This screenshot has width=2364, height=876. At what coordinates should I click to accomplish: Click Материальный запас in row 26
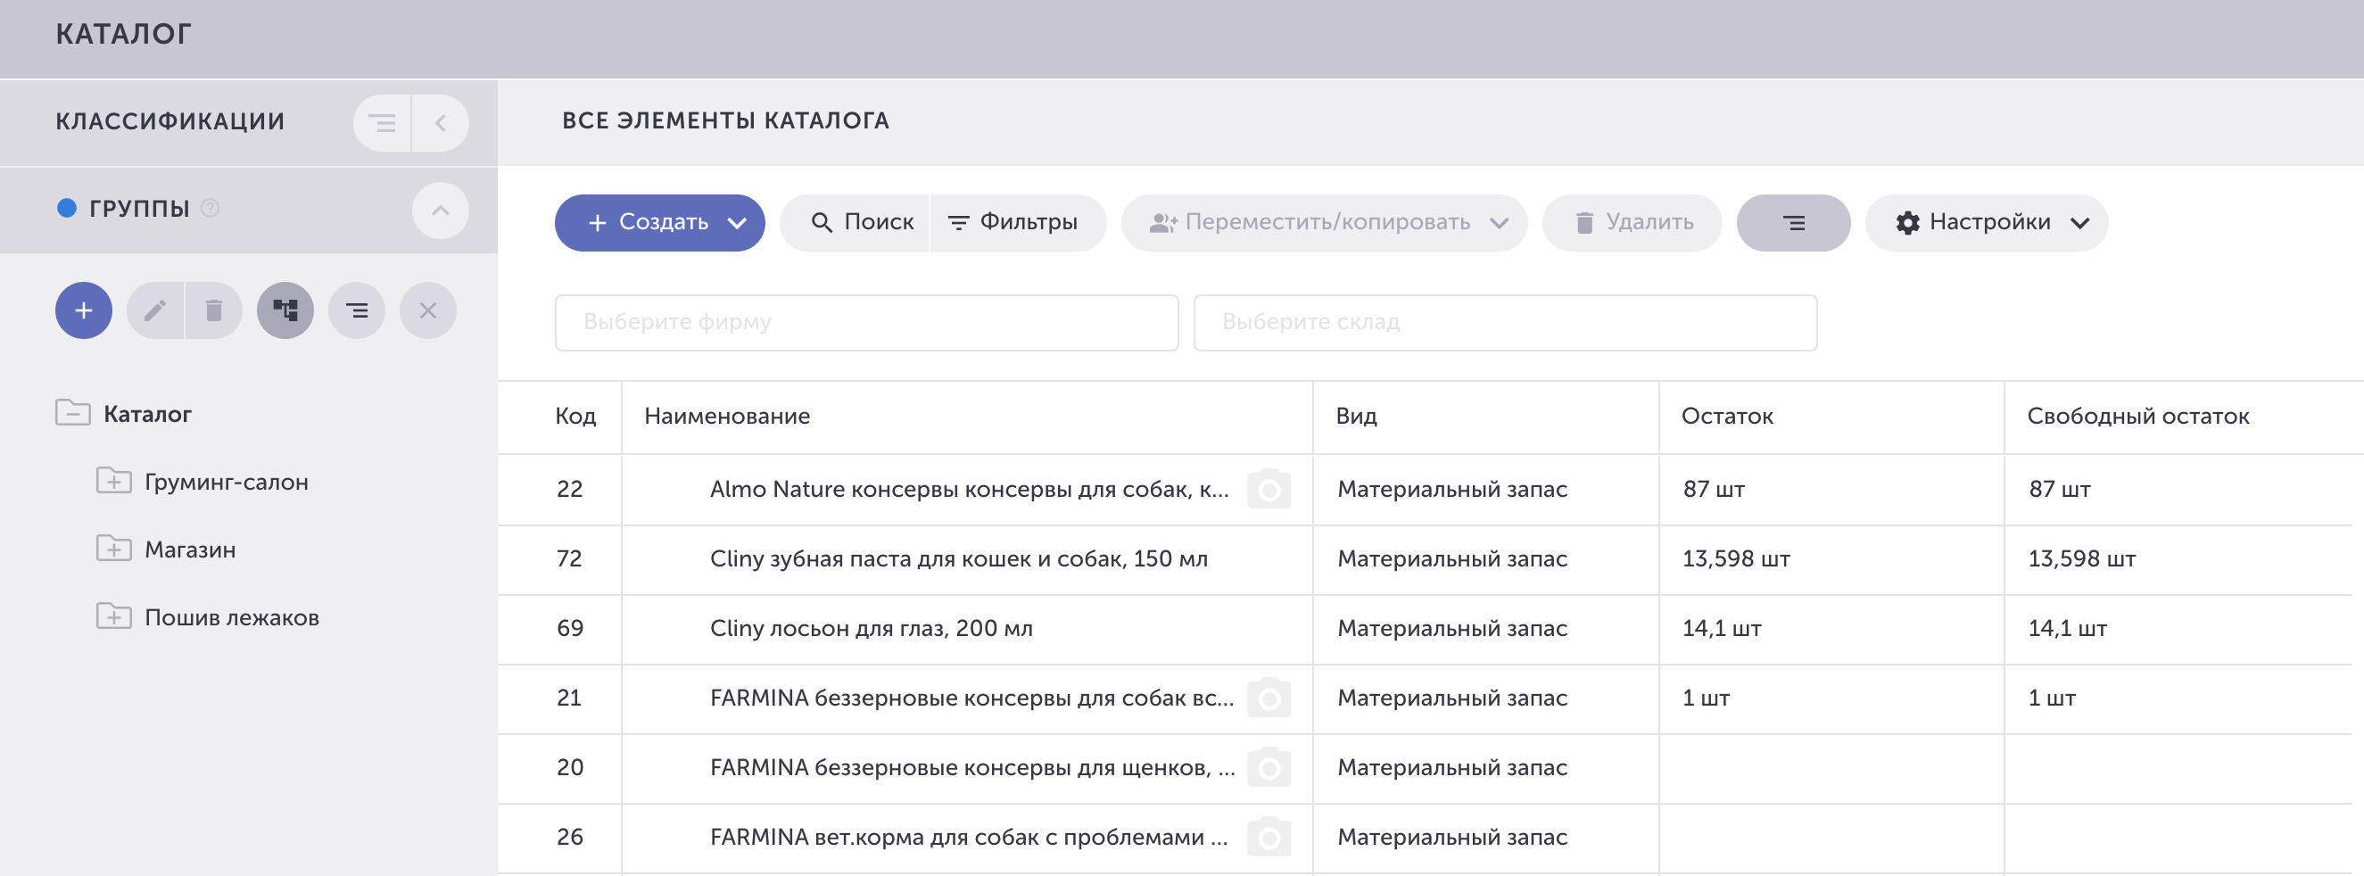pos(1451,838)
